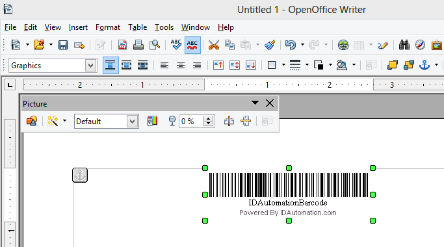This screenshot has width=444, height=247.
Task: Expand the Filter dropdown arrow
Action: (x=64, y=121)
